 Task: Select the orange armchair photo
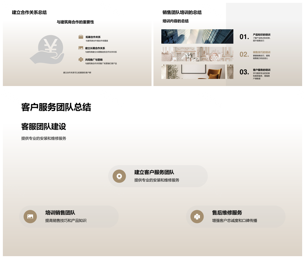(x=197, y=72)
